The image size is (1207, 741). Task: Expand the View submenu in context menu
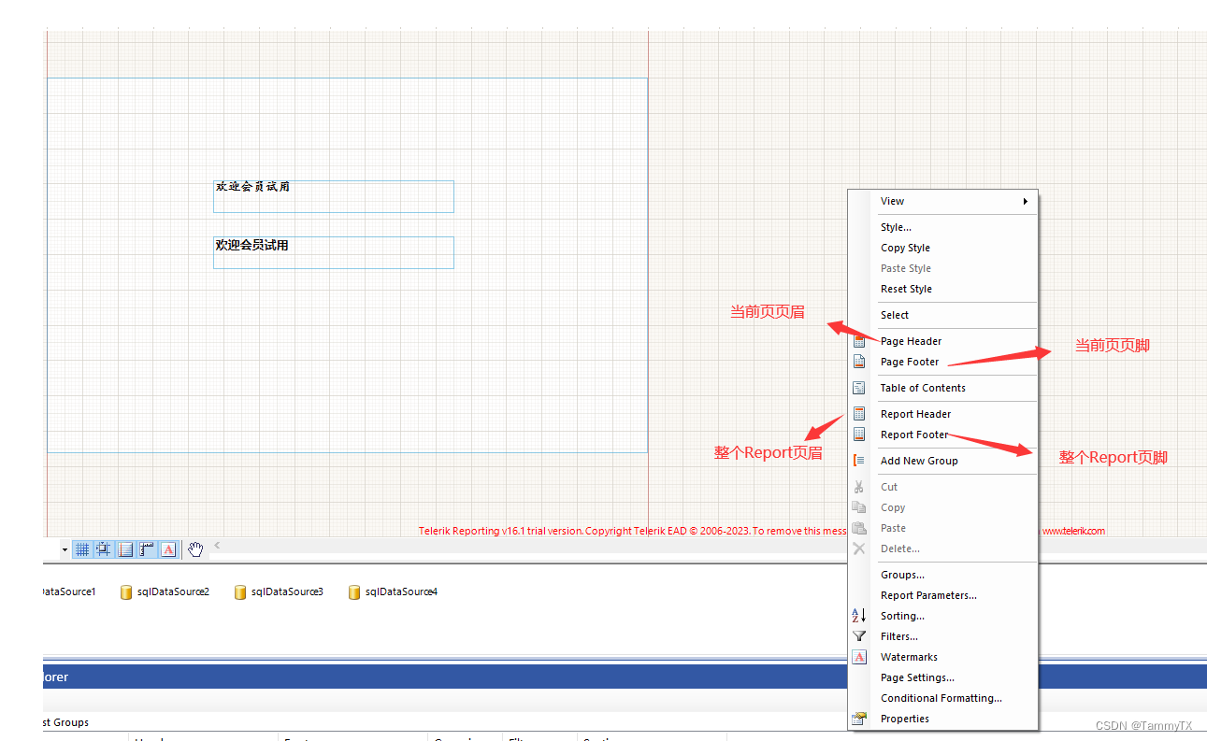point(943,201)
